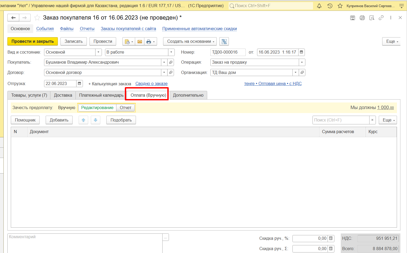The image size is (407, 253).
Task: Switch to Редактирование mode
Action: click(97, 108)
